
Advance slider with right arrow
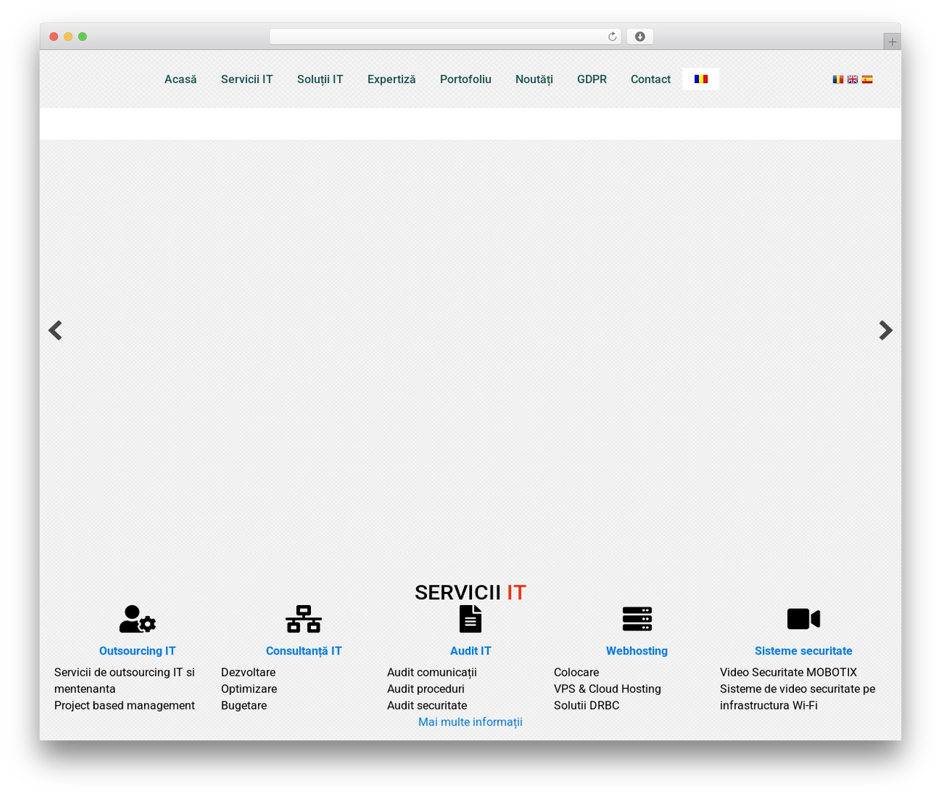tap(886, 330)
